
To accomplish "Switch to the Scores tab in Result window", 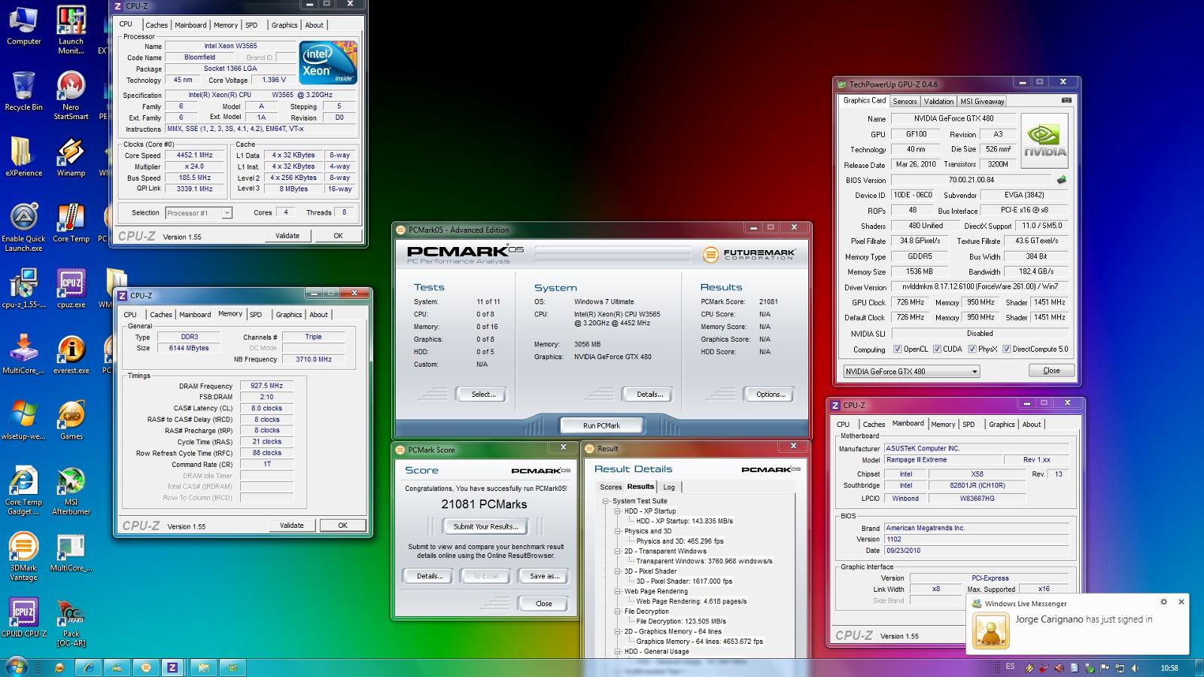I will [x=610, y=487].
